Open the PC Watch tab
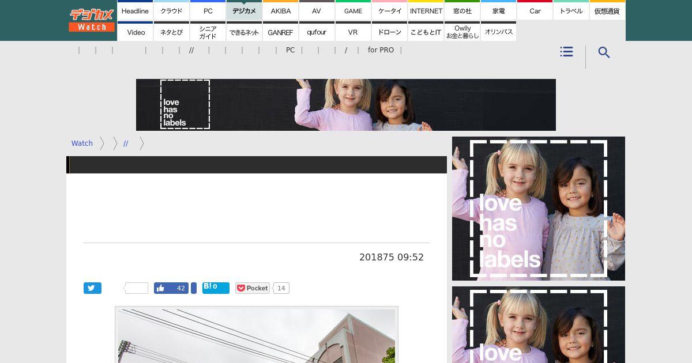The height and width of the screenshot is (363, 692). (x=208, y=10)
